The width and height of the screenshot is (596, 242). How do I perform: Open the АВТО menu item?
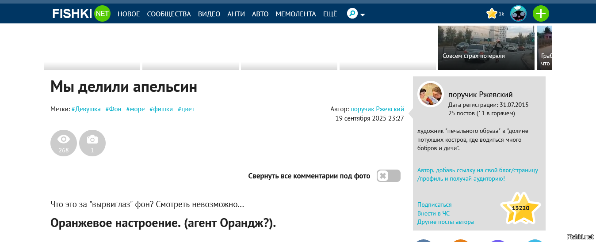pyautogui.click(x=260, y=14)
